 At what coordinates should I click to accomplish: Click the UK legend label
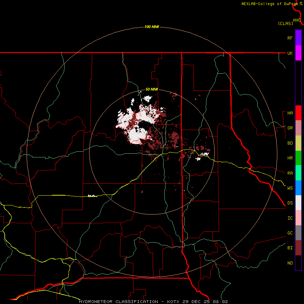point(290,53)
